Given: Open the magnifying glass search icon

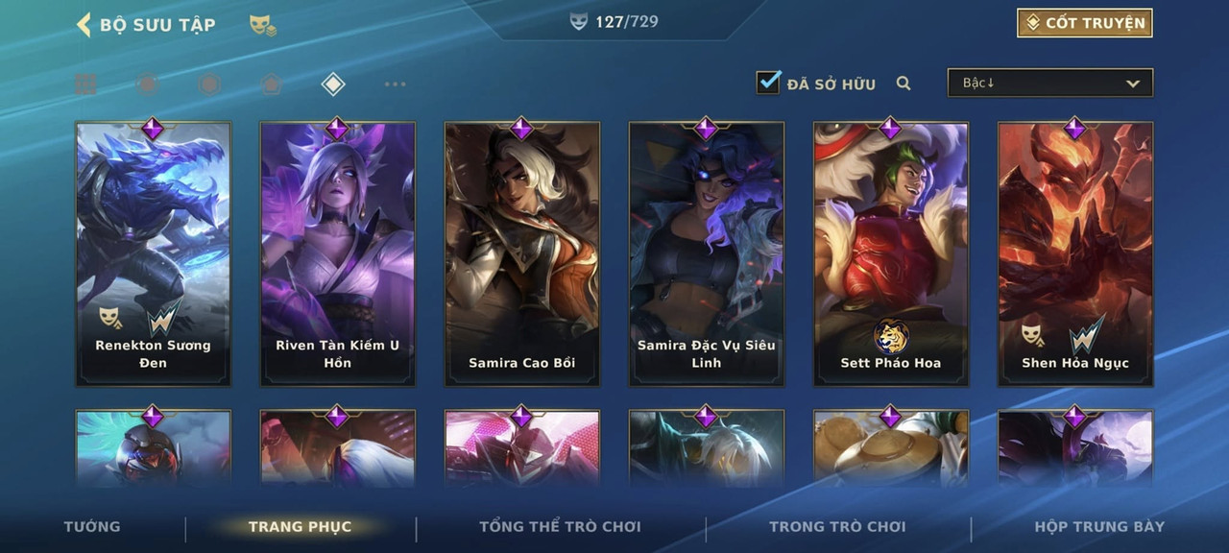Looking at the screenshot, I should (904, 84).
